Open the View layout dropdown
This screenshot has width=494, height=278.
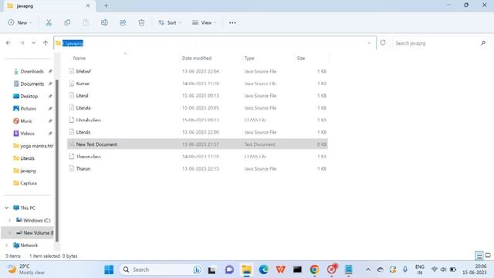(x=204, y=22)
